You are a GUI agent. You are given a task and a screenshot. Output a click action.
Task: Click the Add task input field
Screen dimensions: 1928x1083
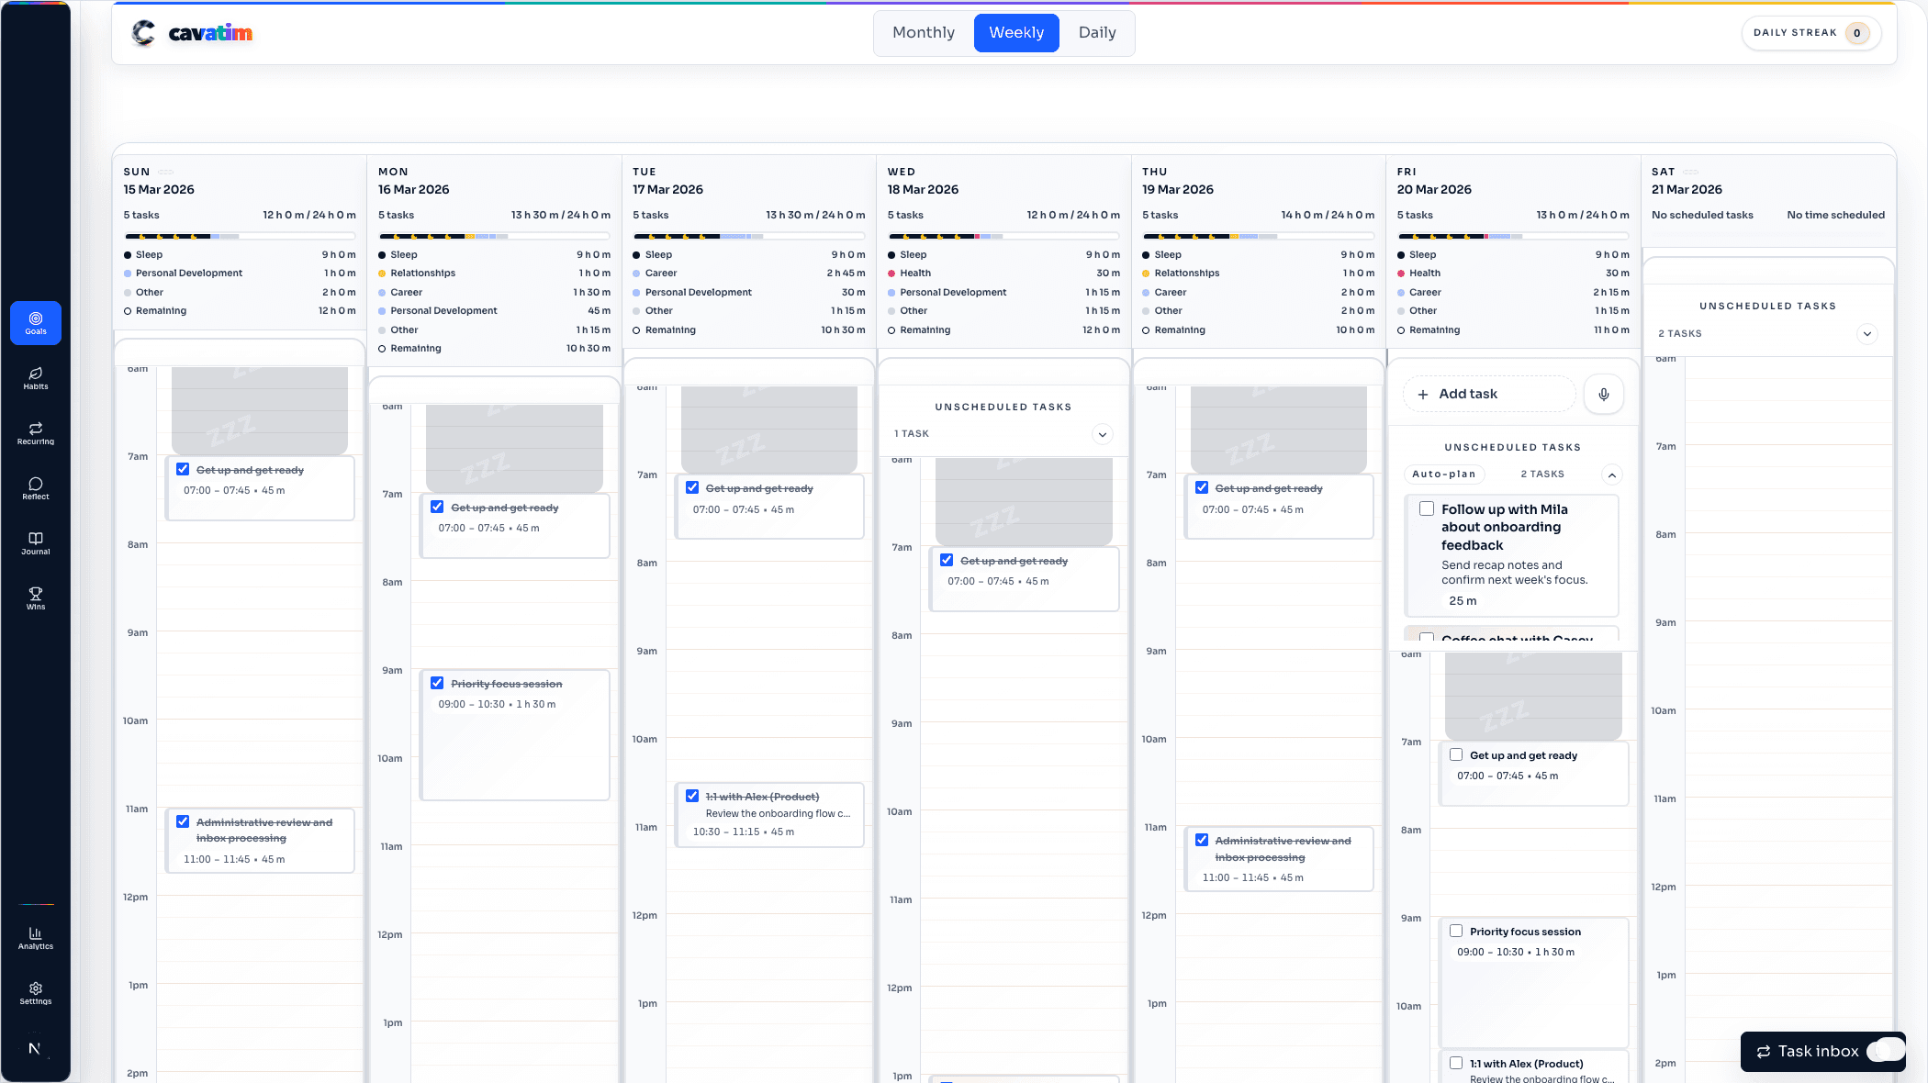pyautogui.click(x=1489, y=394)
